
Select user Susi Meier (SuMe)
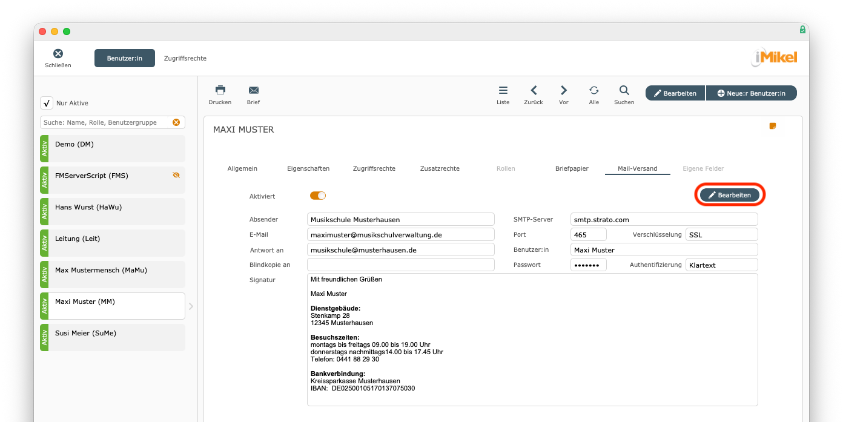113,337
